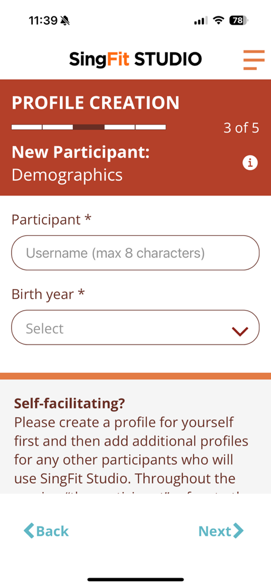Go to Next profile creation step
This screenshot has height=587, width=271.
pos(221,531)
